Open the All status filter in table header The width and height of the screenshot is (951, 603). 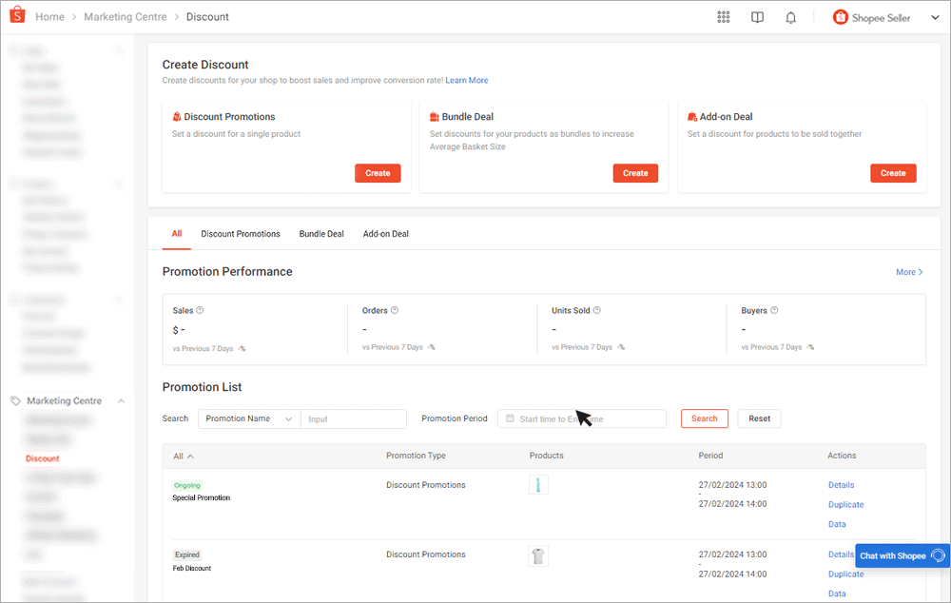(x=184, y=457)
